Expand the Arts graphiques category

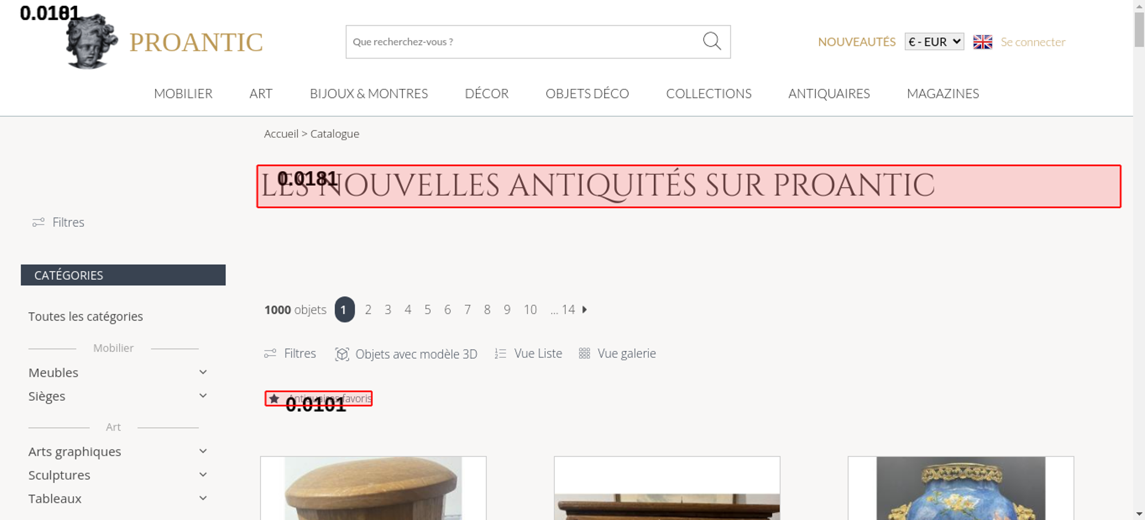click(203, 451)
